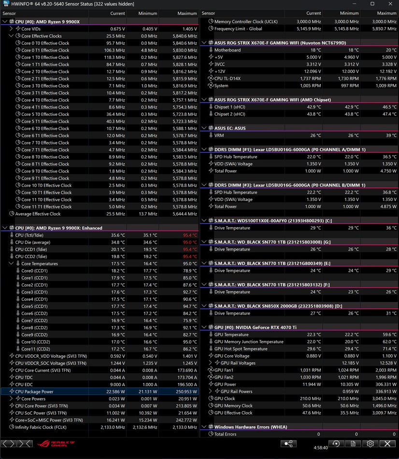The image size is (399, 459).
Task: Expand the GPU Rail Powers subgroup
Action: coord(210,391)
